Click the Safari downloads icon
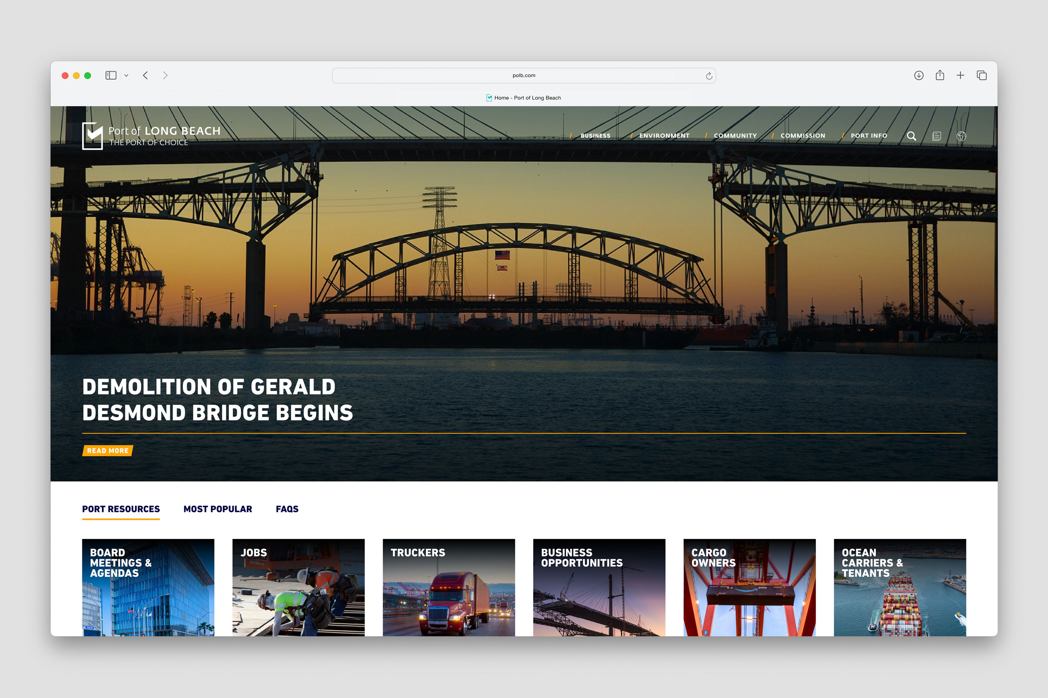Screen dimensions: 1048x698 click(x=918, y=75)
